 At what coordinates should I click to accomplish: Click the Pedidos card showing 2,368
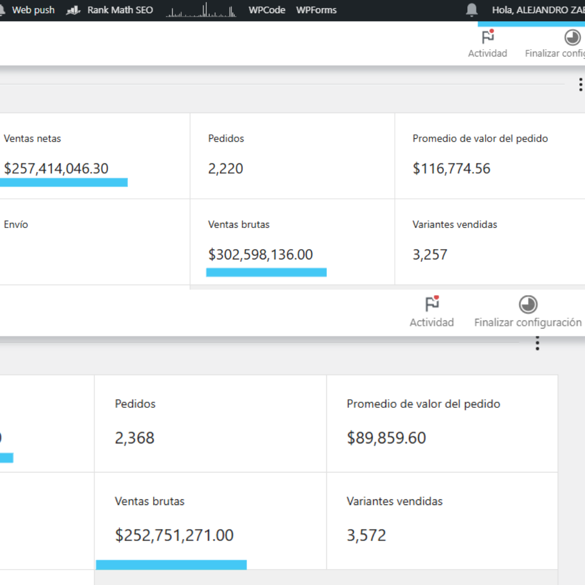click(210, 423)
